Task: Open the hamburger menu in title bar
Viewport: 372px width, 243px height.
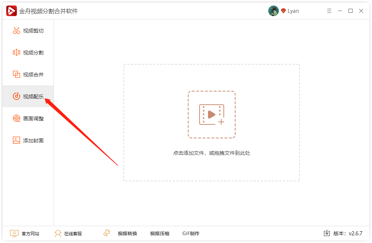Action: (329, 11)
